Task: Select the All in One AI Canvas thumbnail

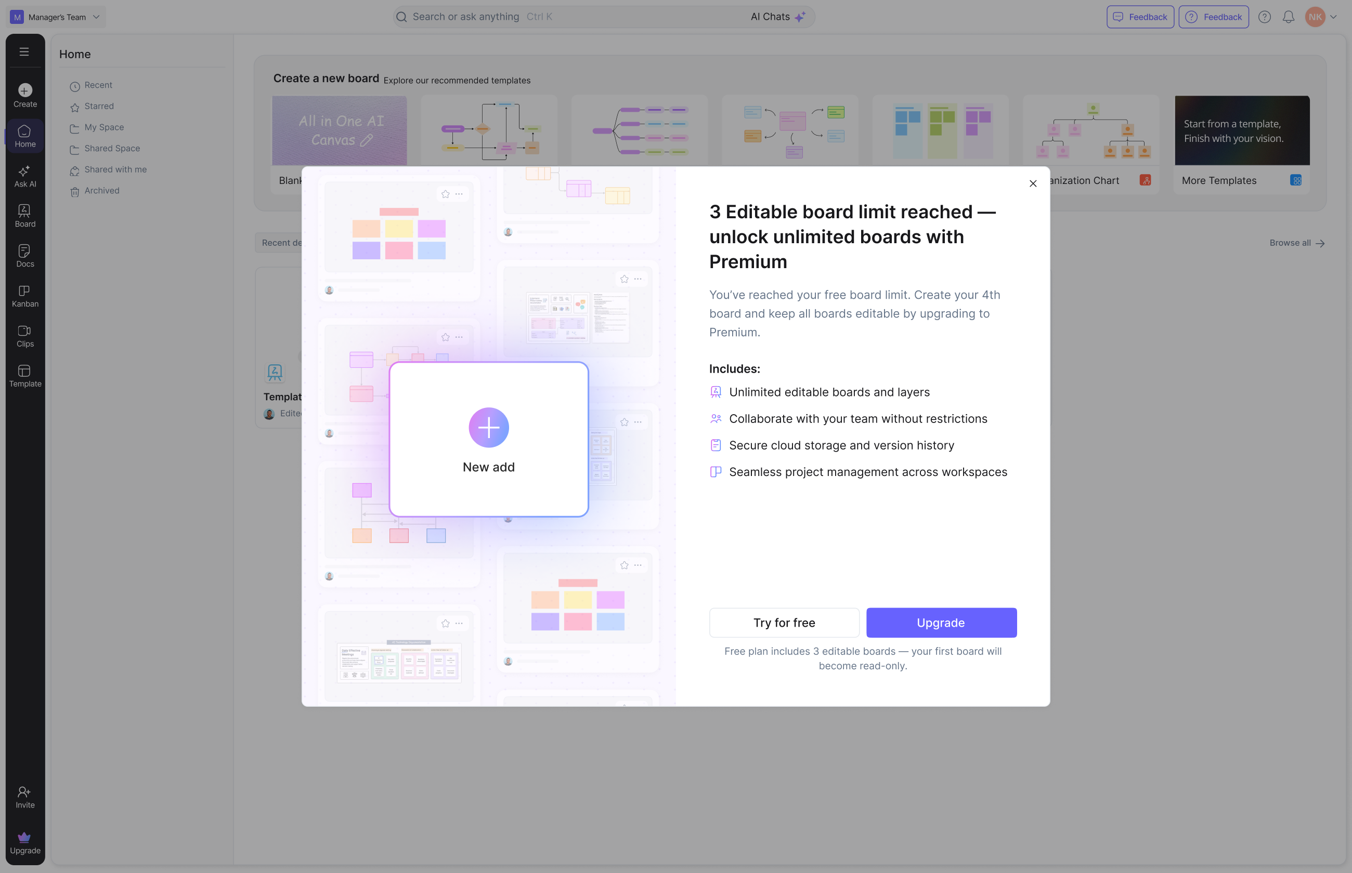Action: 339,130
